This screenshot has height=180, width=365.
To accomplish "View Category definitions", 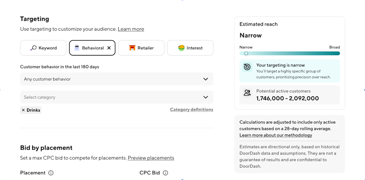I will point(191,109).
